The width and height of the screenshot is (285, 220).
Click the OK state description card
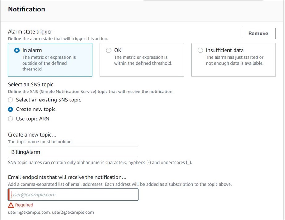142,60
